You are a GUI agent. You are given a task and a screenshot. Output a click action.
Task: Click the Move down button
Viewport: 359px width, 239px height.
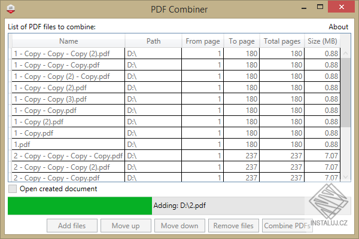click(180, 226)
